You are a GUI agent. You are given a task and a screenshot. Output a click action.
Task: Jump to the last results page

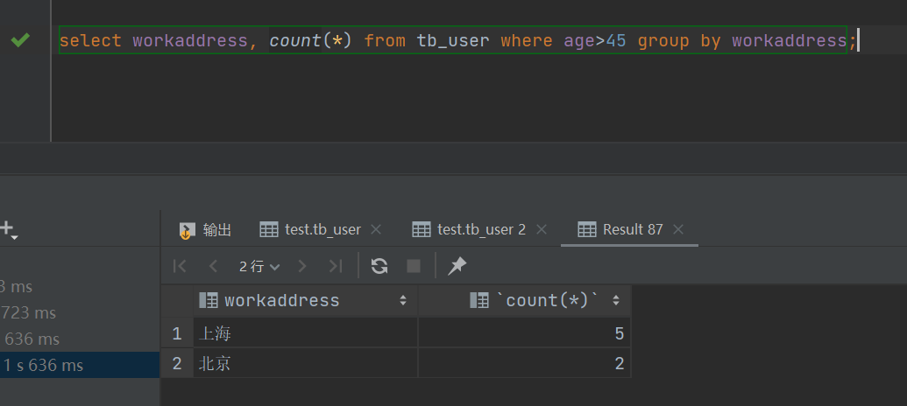click(335, 266)
